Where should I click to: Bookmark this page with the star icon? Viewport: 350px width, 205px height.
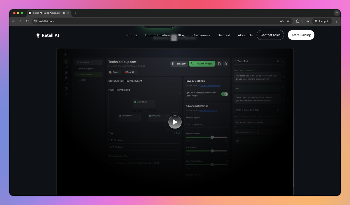pos(288,21)
